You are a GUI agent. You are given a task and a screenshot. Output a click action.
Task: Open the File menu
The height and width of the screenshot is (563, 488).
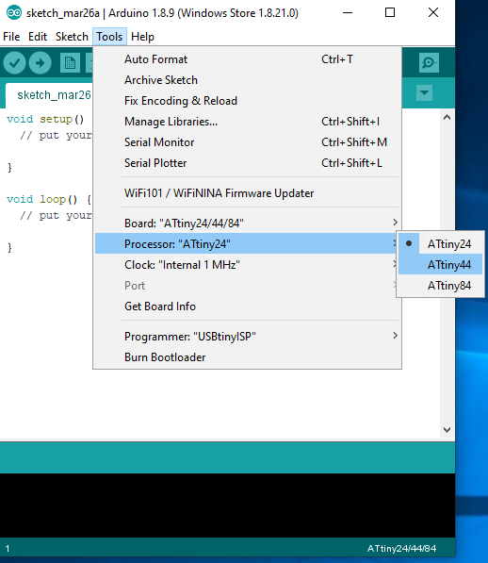coord(11,37)
